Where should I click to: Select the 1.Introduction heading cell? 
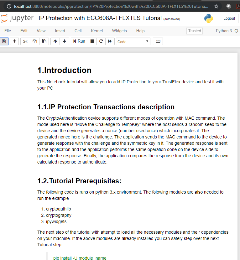64,70
